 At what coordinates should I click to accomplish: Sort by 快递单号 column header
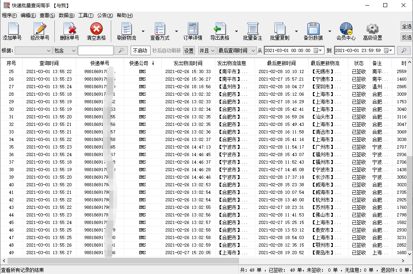[100, 63]
